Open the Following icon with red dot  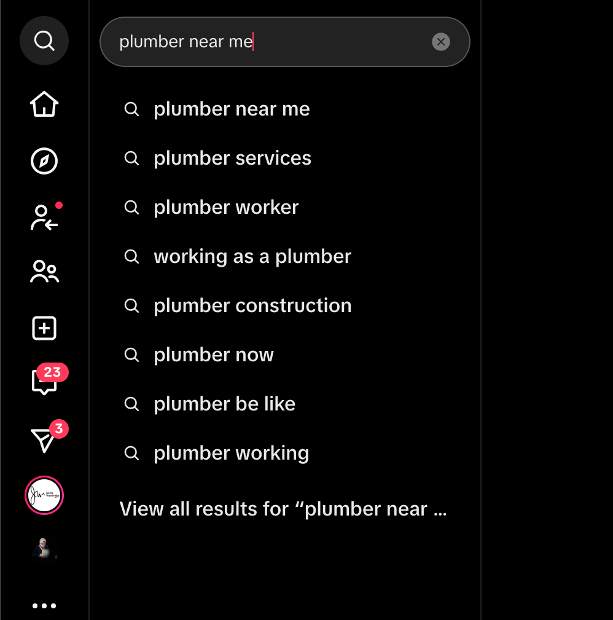pyautogui.click(x=44, y=218)
